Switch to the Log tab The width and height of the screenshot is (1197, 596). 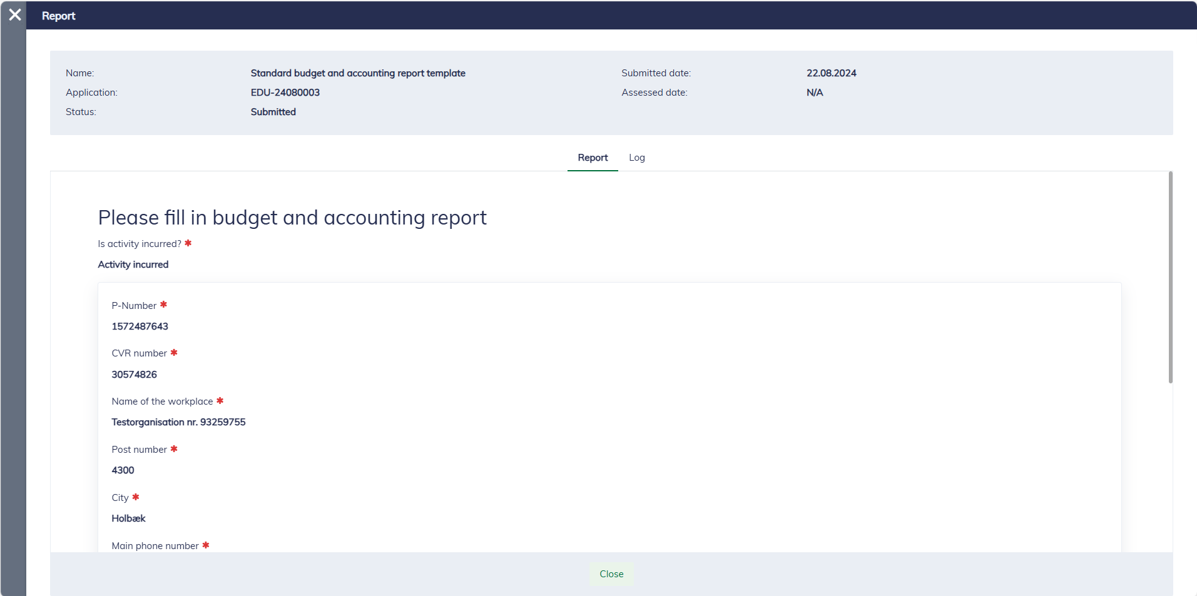636,158
